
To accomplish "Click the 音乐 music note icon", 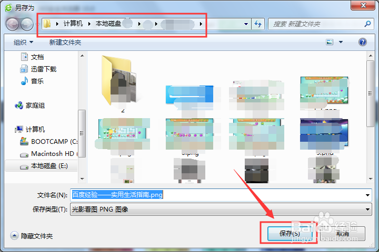I will pyautogui.click(x=24, y=81).
